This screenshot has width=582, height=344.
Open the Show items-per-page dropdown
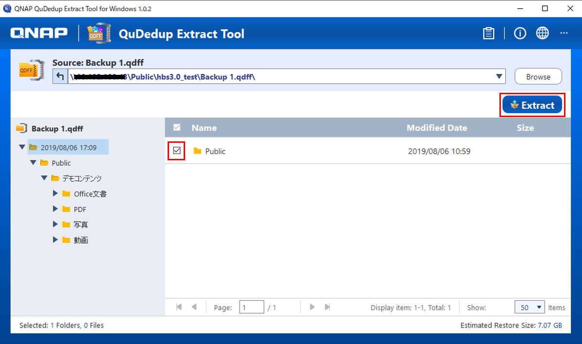[530, 307]
